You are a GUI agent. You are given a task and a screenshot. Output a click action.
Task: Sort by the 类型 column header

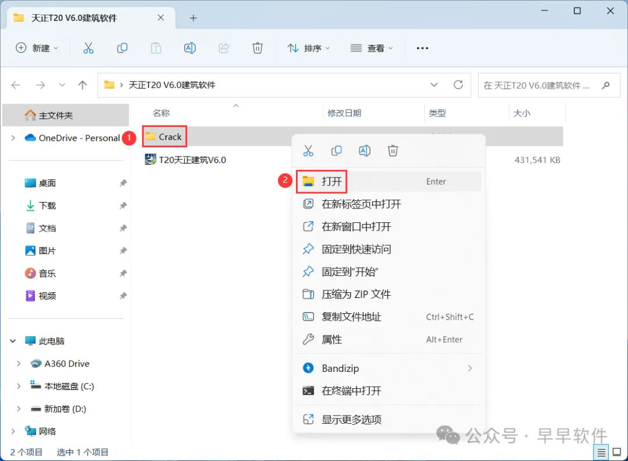(437, 113)
